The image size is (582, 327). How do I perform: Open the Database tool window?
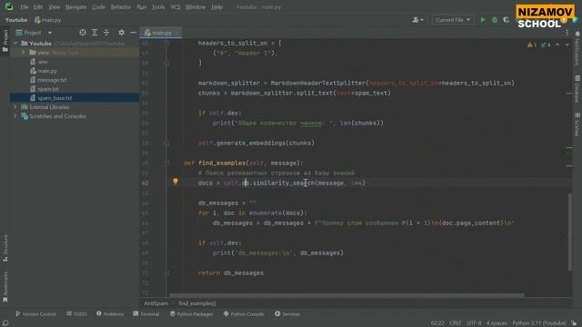[577, 89]
